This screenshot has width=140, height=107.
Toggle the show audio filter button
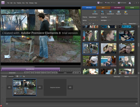[x=87, y=24]
